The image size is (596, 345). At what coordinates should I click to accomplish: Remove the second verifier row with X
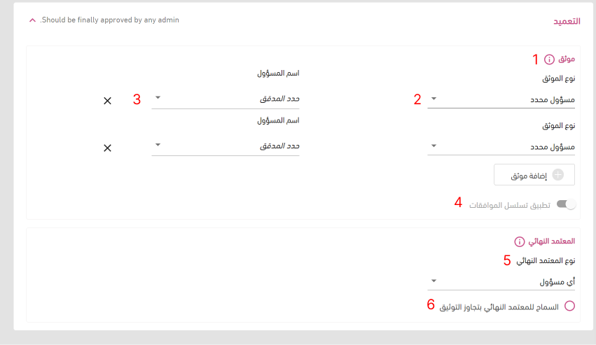108,148
